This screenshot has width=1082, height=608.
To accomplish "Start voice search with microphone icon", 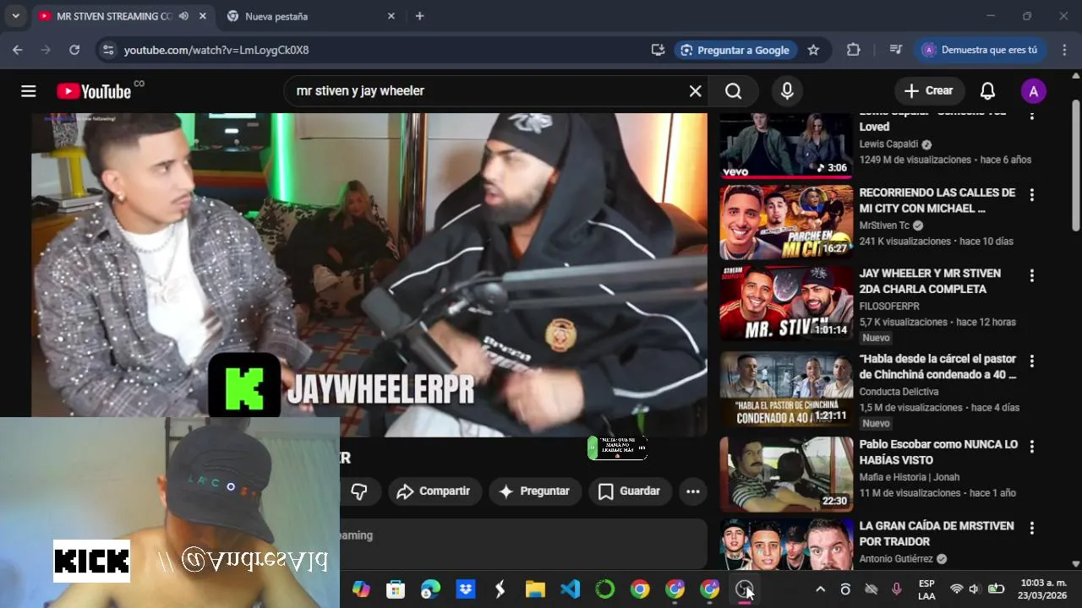I will [787, 91].
